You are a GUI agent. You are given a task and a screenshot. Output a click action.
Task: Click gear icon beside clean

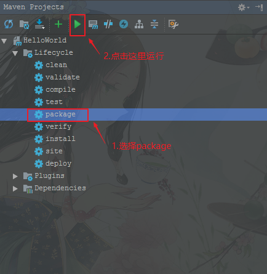click(39, 65)
